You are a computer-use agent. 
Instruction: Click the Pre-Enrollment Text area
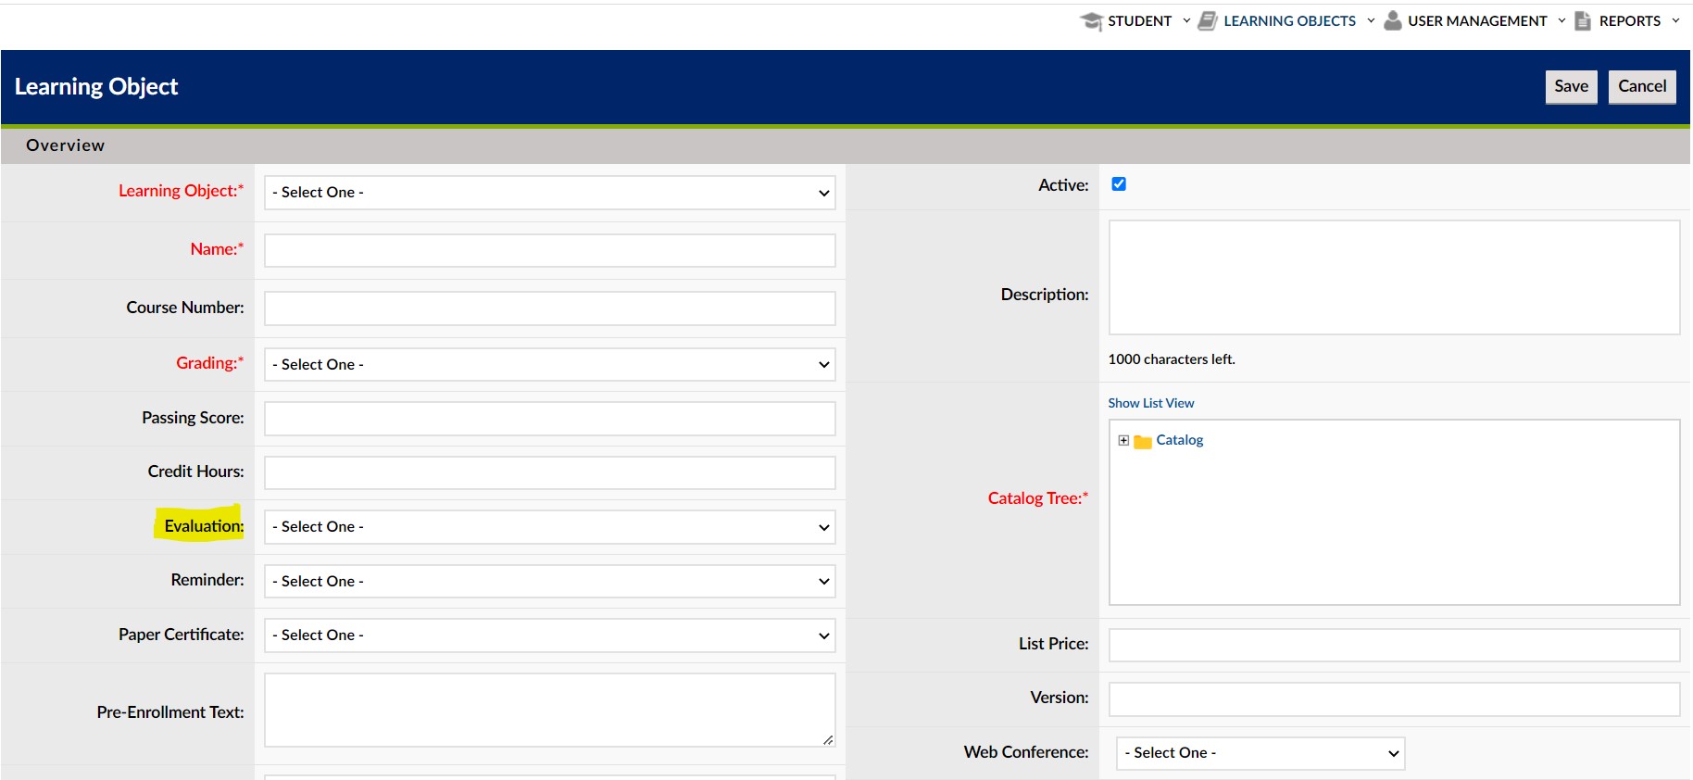click(550, 710)
